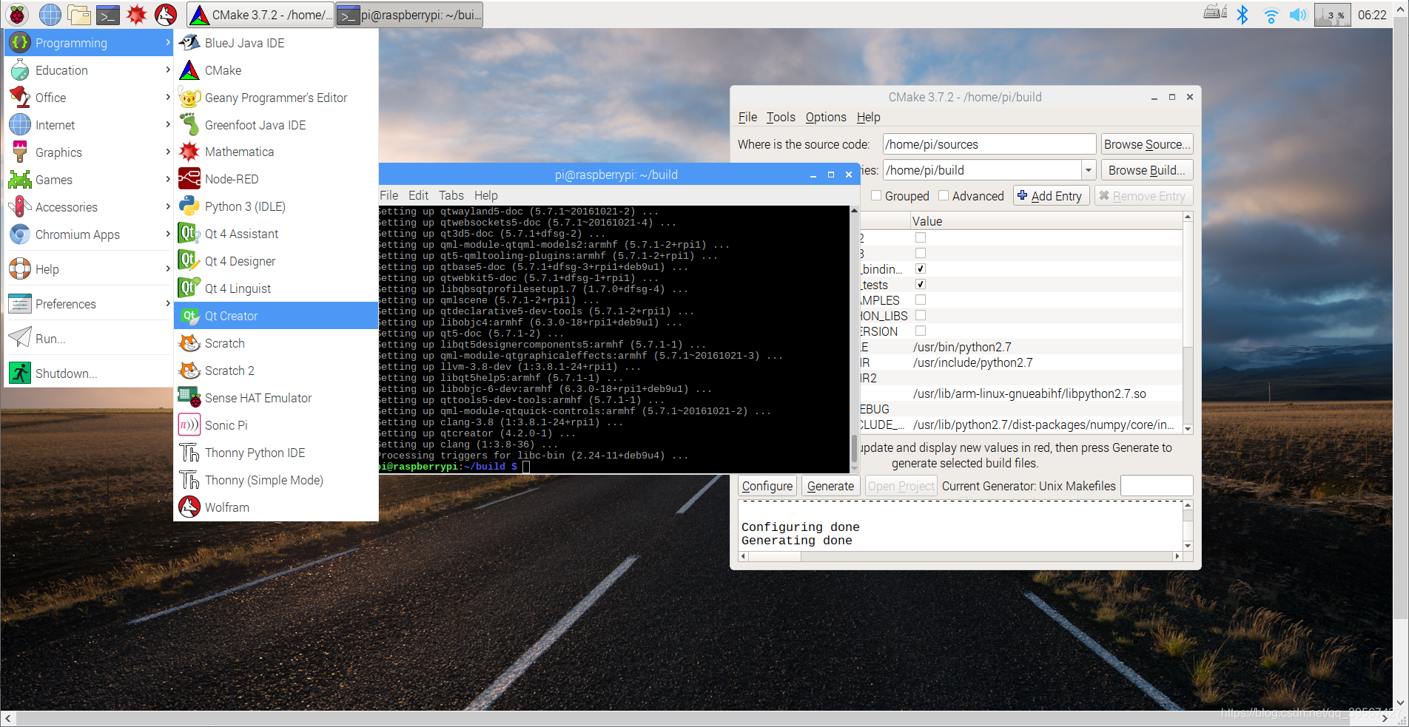The image size is (1409, 727).
Task: Click the Generate button in CMake
Action: [x=830, y=486]
